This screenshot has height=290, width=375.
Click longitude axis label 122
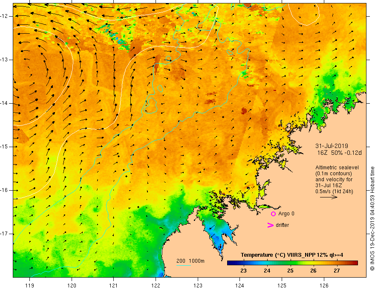click(156, 285)
